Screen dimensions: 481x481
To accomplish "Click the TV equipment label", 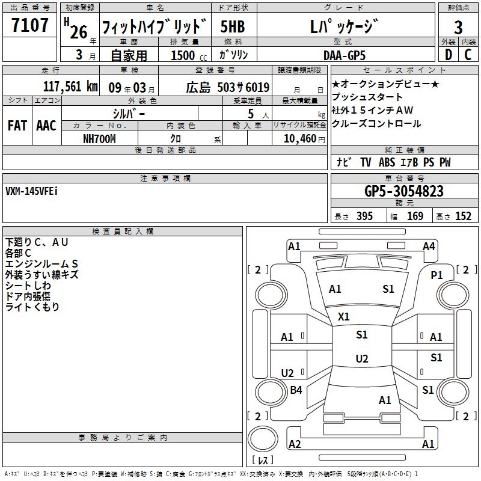I will (366, 162).
